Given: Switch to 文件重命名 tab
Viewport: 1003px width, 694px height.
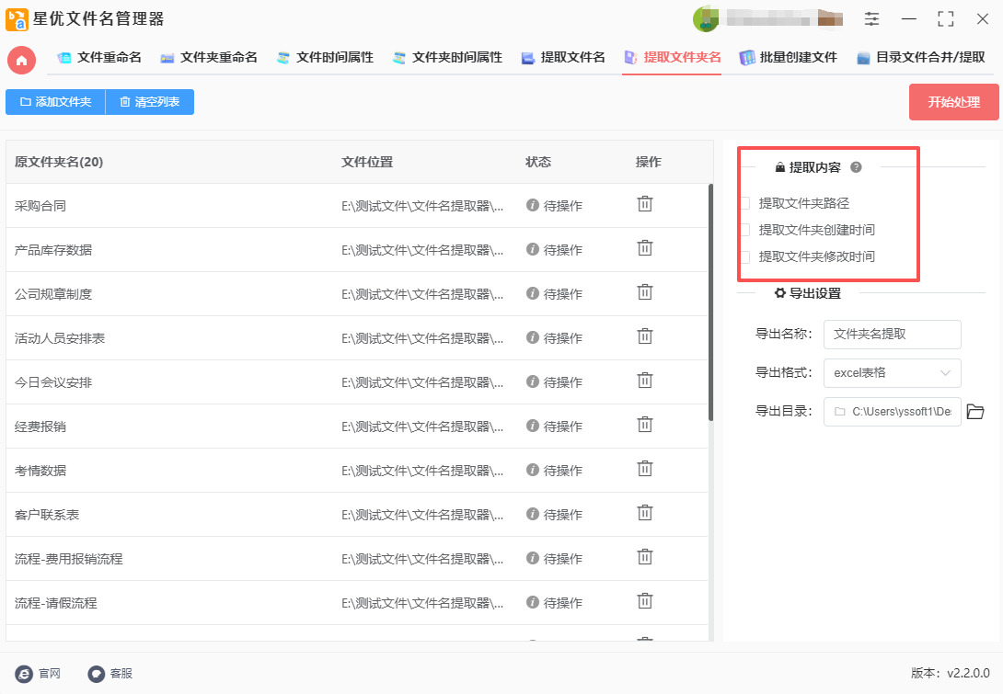Looking at the screenshot, I should (x=99, y=57).
